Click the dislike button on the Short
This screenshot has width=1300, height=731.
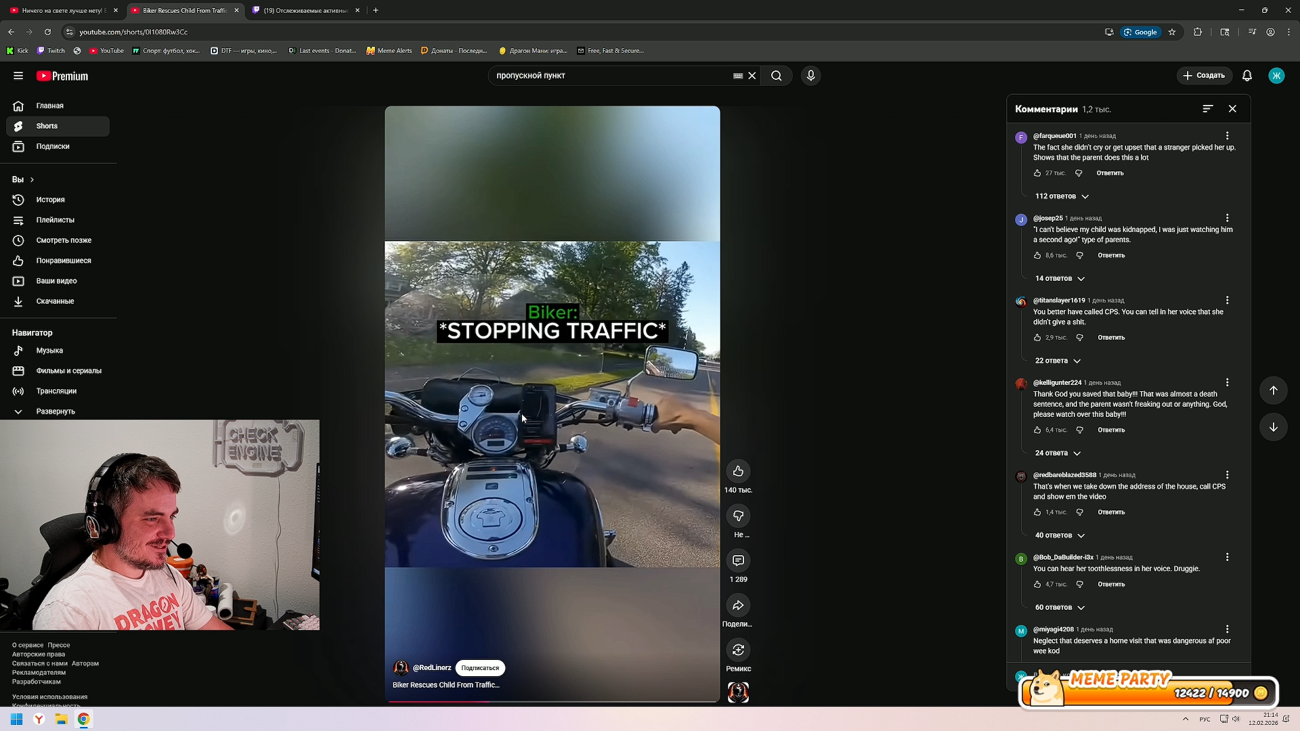738,516
